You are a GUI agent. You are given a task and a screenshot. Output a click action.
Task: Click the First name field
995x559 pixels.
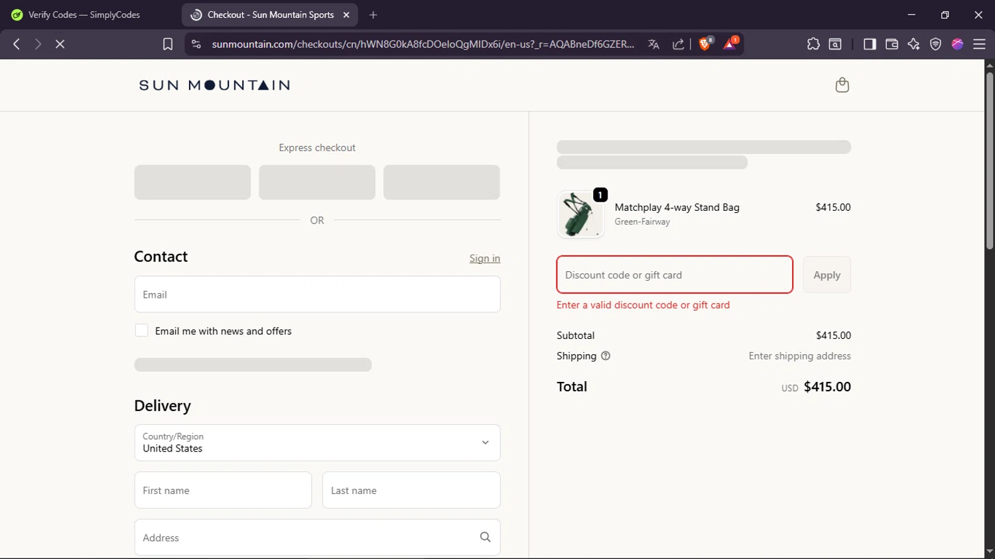coord(223,490)
